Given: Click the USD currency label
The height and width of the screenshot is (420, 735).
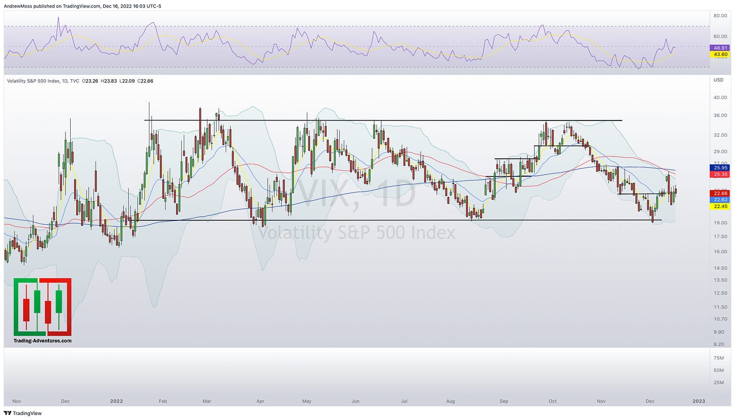Looking at the screenshot, I should pyautogui.click(x=718, y=80).
